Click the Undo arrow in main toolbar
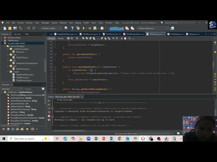 [x=28, y=28]
